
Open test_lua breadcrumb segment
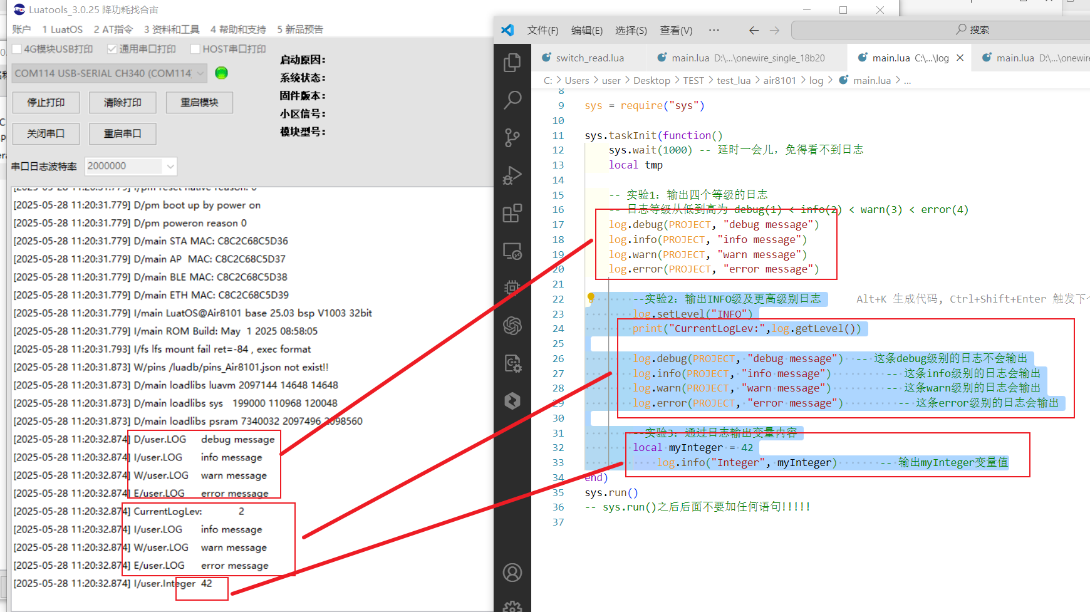[734, 80]
